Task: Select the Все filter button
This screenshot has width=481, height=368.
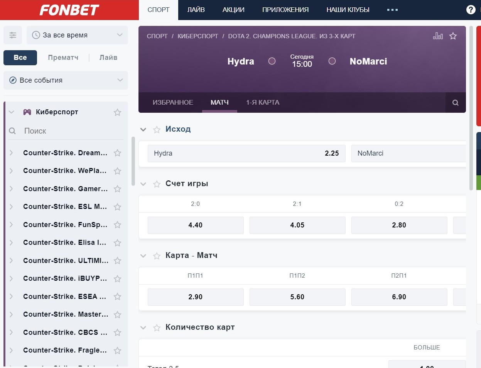Action: click(x=20, y=58)
